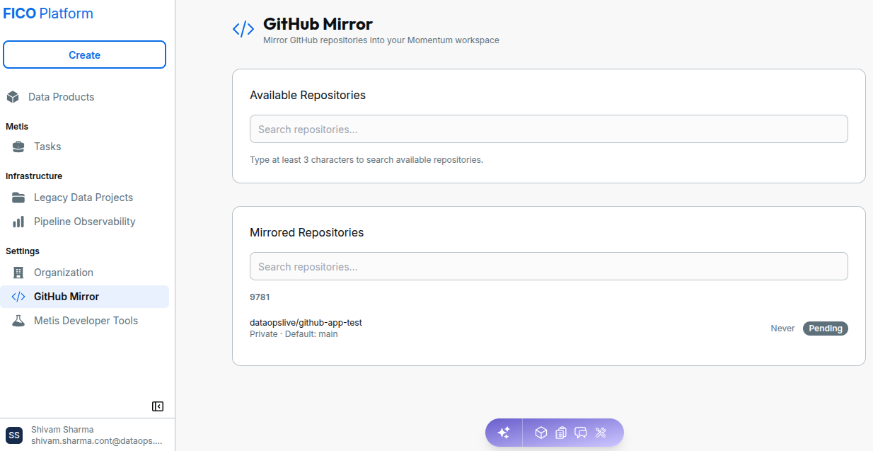Screen dimensions: 873x451
Task: Click the Never last-sync text
Action: click(782, 329)
